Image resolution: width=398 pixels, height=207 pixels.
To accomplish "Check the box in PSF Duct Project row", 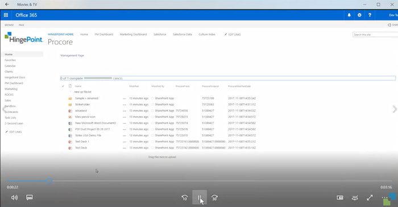I will [x=152, y=129].
